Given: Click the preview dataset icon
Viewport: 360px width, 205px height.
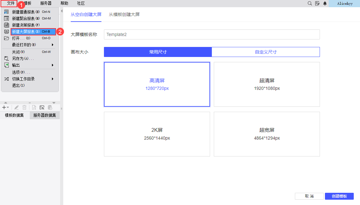Looking at the screenshot, I should pos(34,107).
